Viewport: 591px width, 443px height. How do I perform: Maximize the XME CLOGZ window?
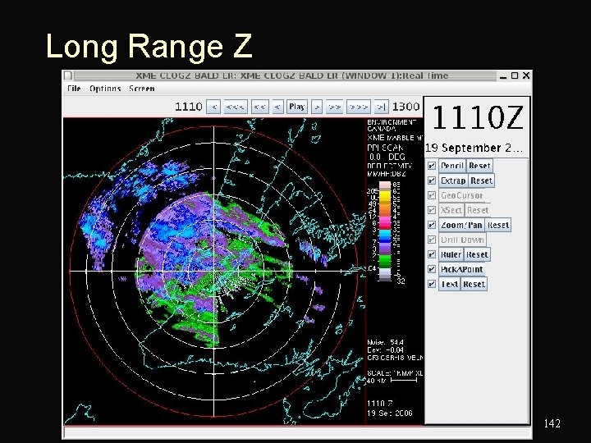click(515, 75)
